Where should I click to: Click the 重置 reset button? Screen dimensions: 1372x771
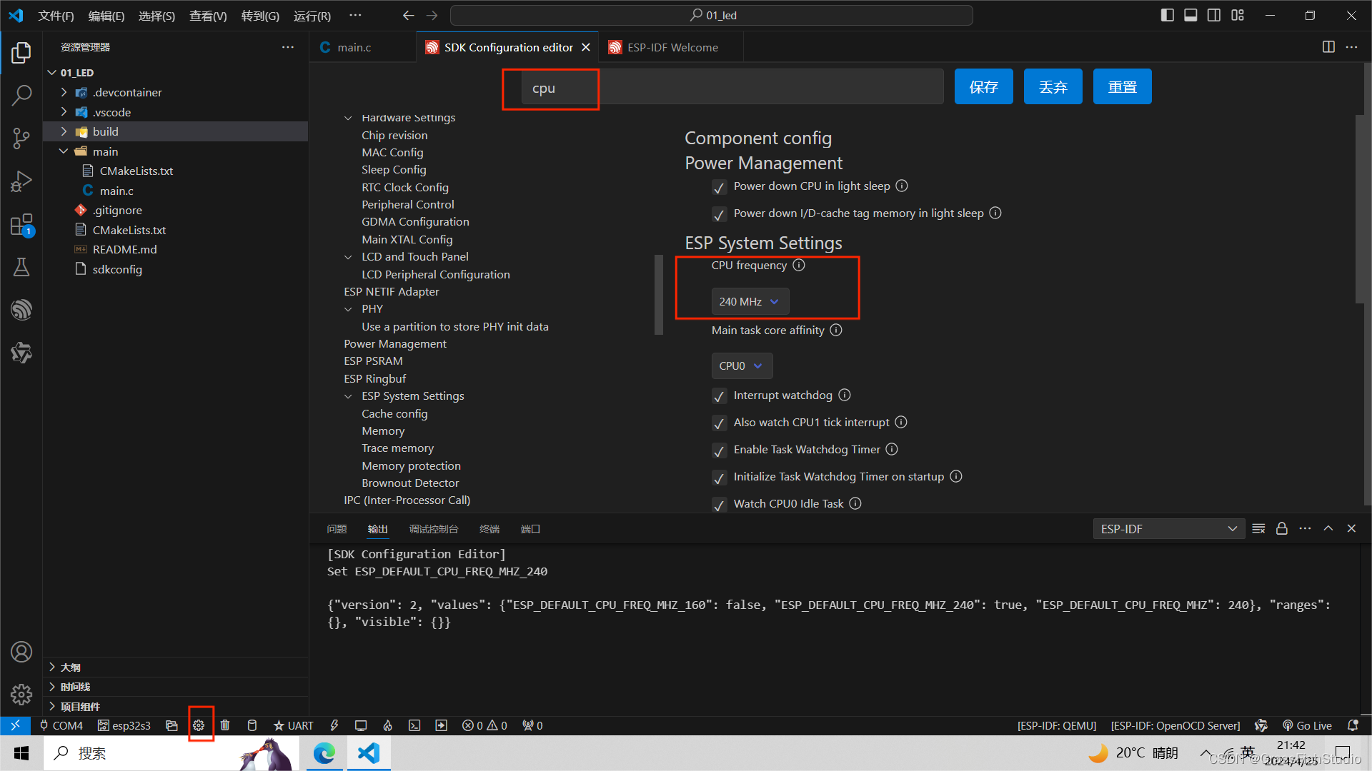point(1122,86)
